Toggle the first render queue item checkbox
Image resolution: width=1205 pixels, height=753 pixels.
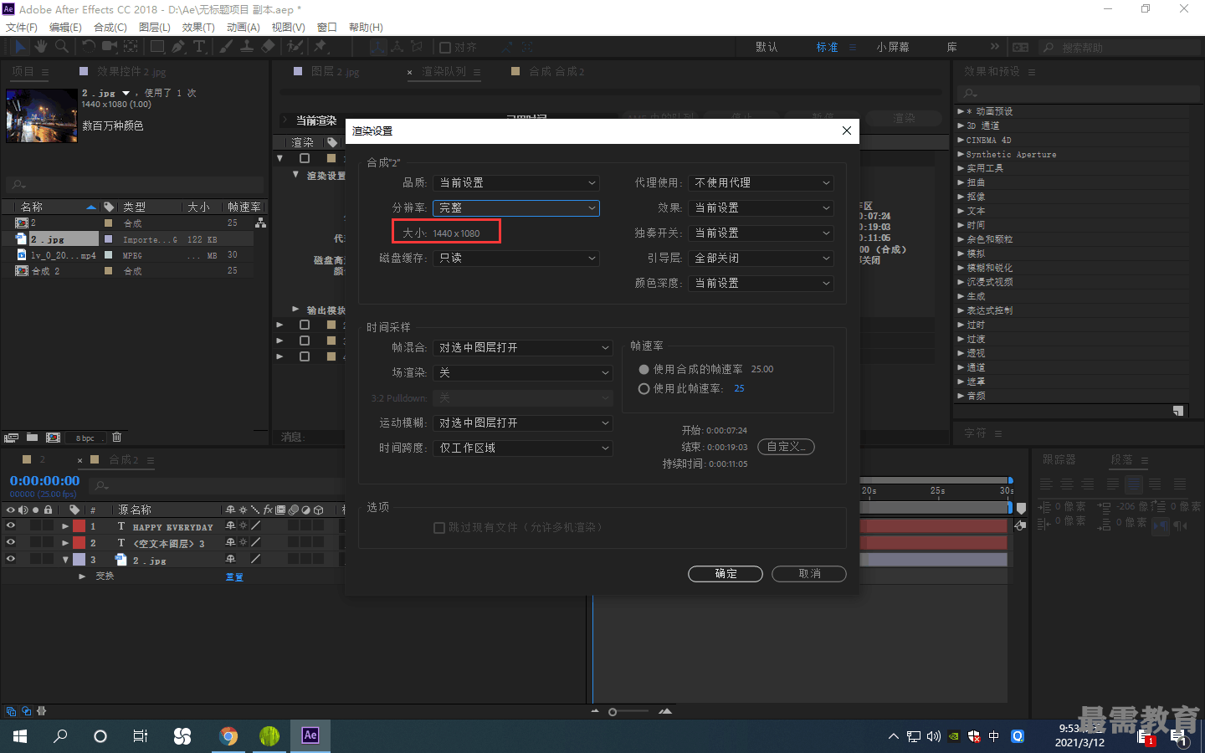pos(305,158)
